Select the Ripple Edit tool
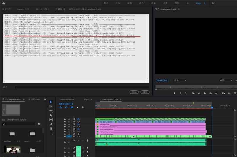The width and height of the screenshot is (237, 157). [x=51, y=111]
